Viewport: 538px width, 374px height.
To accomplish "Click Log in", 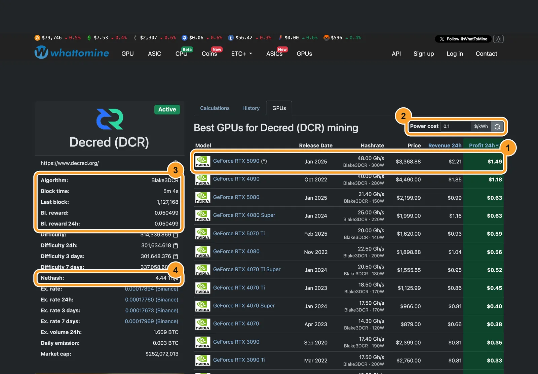I will [x=455, y=54].
